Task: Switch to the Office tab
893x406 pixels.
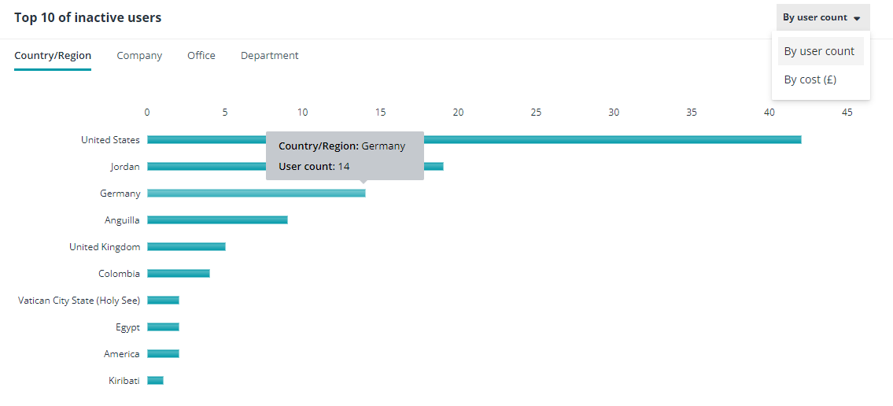Action: coord(201,56)
